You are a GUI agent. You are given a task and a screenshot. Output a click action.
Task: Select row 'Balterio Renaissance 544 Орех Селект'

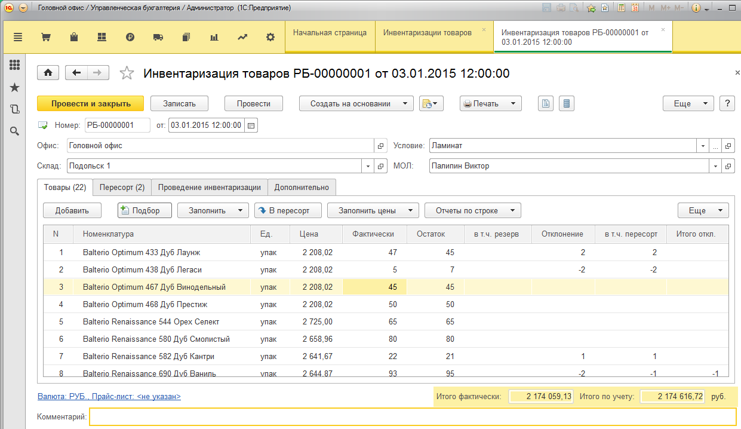coord(386,321)
